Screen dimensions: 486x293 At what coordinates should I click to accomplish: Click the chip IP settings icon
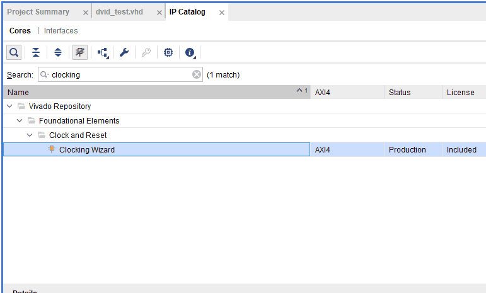[x=168, y=53]
